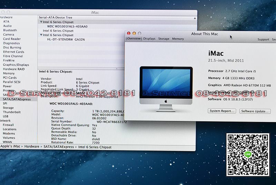Minimize the About This Mac window
Image resolution: width=276 pixels, height=185 pixels.
pyautogui.click(x=134, y=33)
